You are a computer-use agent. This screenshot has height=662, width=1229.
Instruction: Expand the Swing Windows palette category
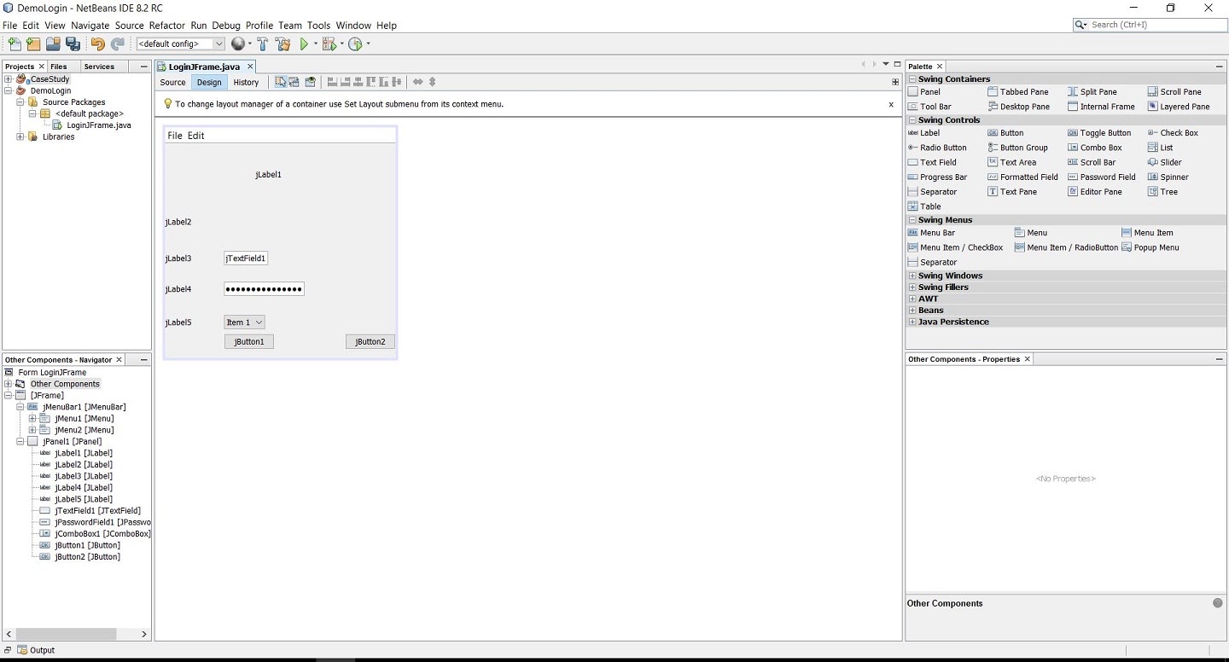[912, 276]
